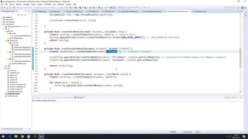Click the editor vertical scrollbar
The height and width of the screenshot is (139, 248).
(x=240, y=58)
